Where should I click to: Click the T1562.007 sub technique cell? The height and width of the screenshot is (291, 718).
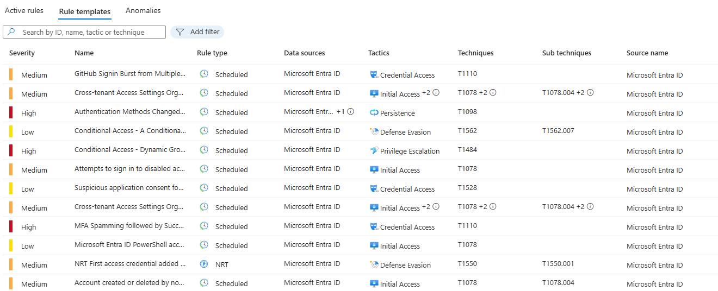pos(558,130)
